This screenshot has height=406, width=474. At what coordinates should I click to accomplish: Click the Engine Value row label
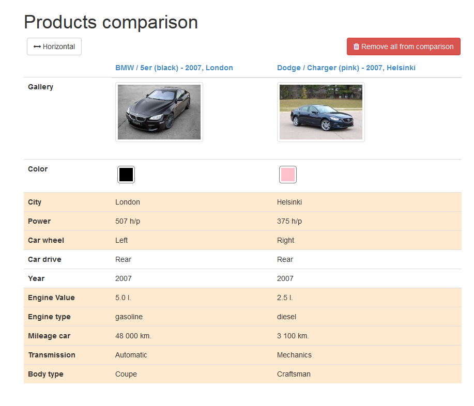click(51, 298)
